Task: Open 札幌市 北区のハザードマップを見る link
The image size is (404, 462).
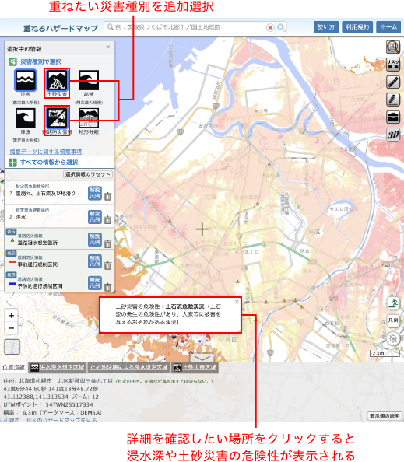Action: pos(50,420)
